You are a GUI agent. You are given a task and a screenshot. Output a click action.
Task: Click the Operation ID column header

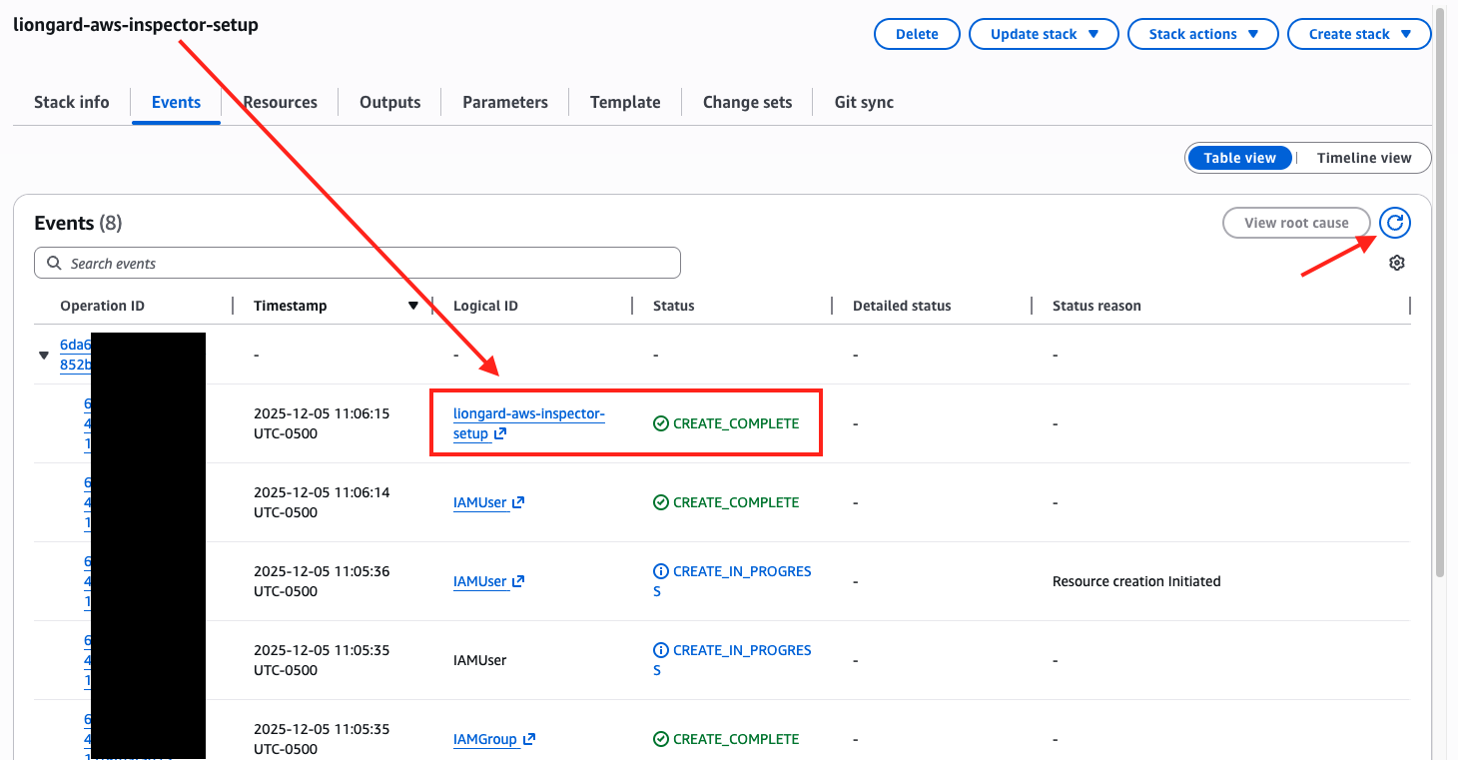click(x=102, y=306)
